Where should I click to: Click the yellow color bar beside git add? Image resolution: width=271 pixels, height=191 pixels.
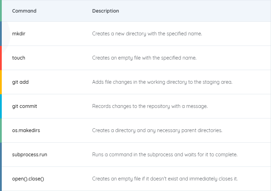1,82
